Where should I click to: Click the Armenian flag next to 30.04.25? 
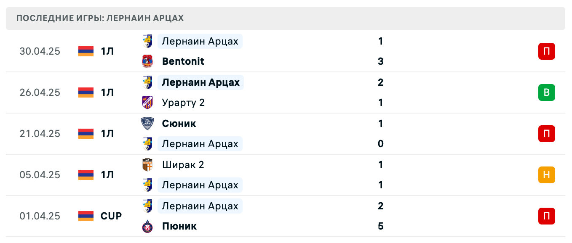coord(86,51)
